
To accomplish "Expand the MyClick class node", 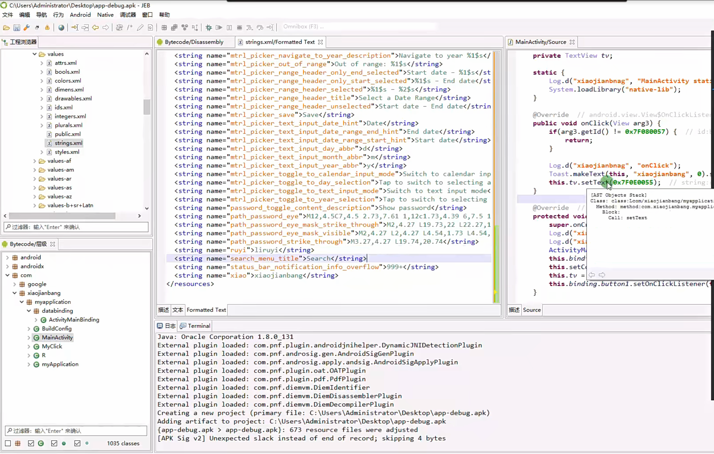I will (29, 346).
